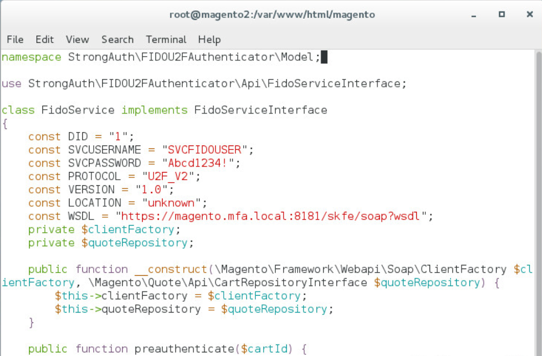Click the '$cartId' parameter

pos(264,349)
